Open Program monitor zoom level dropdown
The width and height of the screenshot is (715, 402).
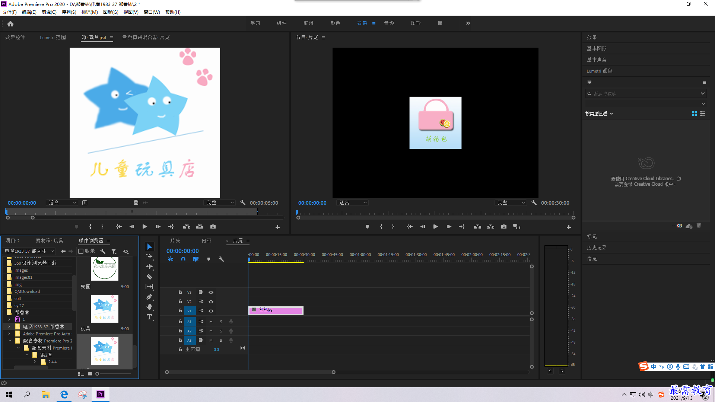(352, 202)
